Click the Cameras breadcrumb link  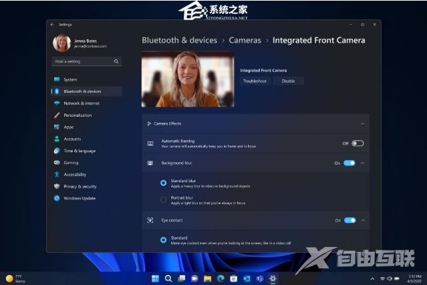[x=245, y=40]
